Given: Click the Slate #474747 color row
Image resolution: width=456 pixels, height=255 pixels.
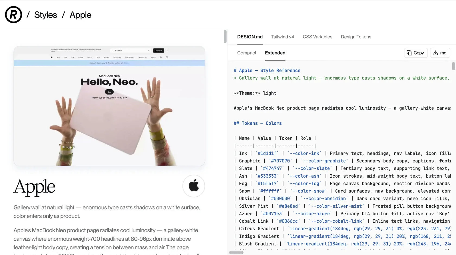Looking at the screenshot, I should 342,169.
